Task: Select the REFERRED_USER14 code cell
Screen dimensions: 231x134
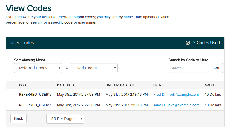Action: (x=35, y=105)
